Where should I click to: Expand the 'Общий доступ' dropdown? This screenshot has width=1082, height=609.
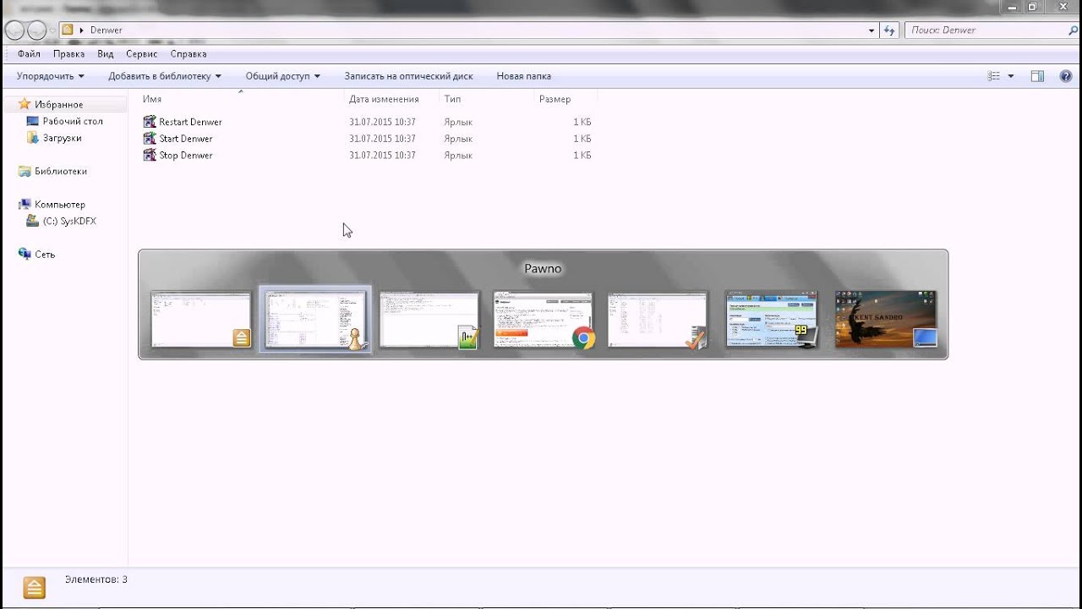(x=283, y=76)
